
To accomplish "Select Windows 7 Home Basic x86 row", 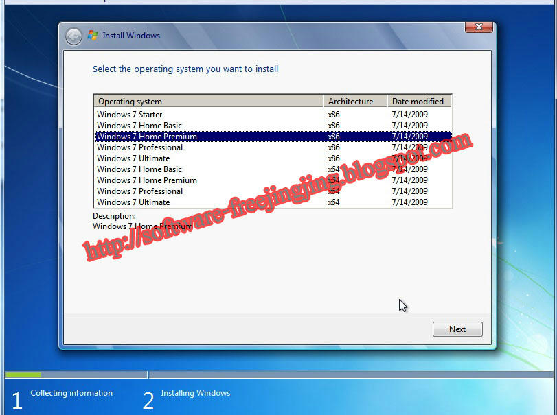I will (139, 126).
